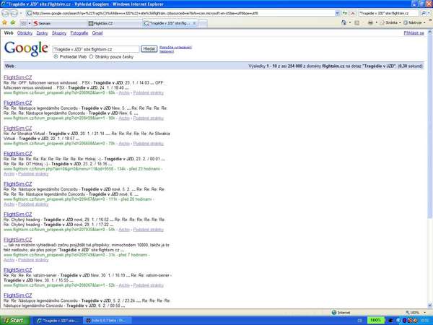Click the IE toolbar search box
The height and width of the screenshot is (325, 433).
click(389, 13)
